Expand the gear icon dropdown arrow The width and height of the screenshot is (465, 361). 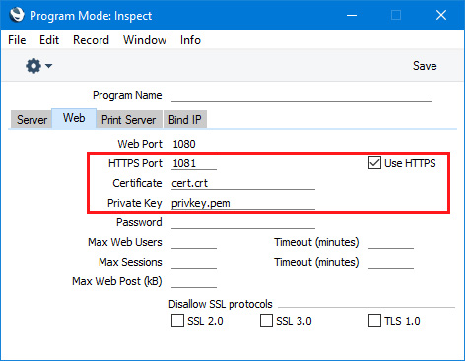pyautogui.click(x=48, y=66)
